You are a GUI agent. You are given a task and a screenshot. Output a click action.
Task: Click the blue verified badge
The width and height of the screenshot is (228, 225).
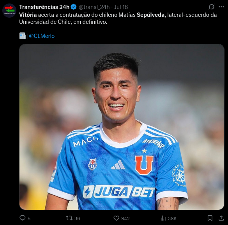click(74, 7)
